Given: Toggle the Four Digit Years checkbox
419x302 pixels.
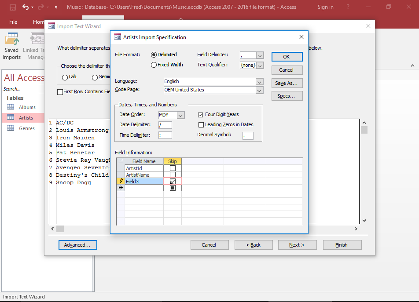Looking at the screenshot, I should [x=200, y=115].
